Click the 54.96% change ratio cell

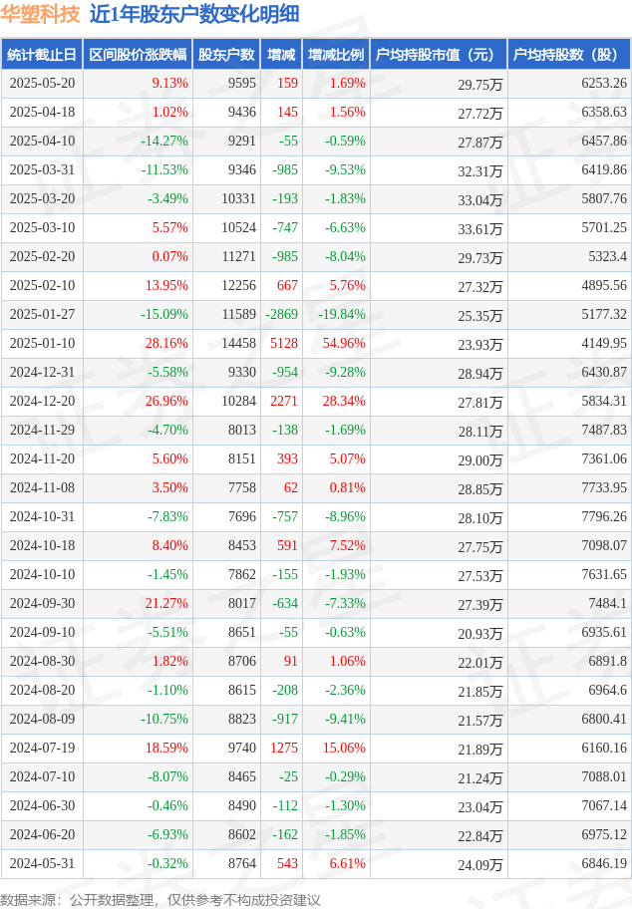point(345,343)
